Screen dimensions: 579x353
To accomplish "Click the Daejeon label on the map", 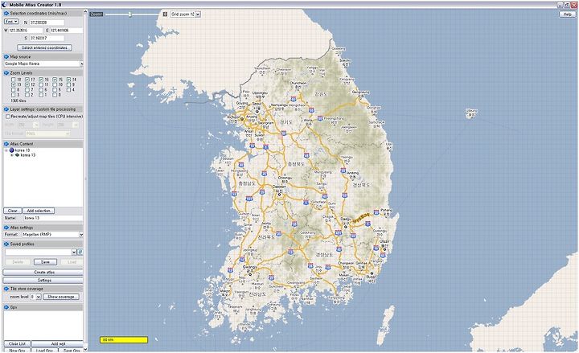I will 279,187.
